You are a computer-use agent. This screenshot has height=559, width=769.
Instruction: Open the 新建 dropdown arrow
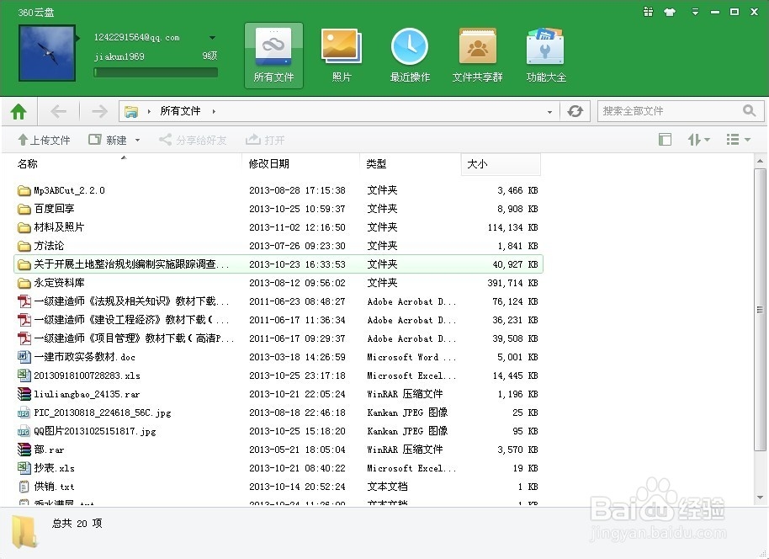pos(137,141)
